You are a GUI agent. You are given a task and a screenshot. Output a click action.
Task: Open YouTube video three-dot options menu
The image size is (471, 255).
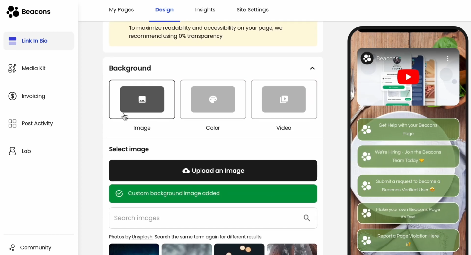[447, 59]
